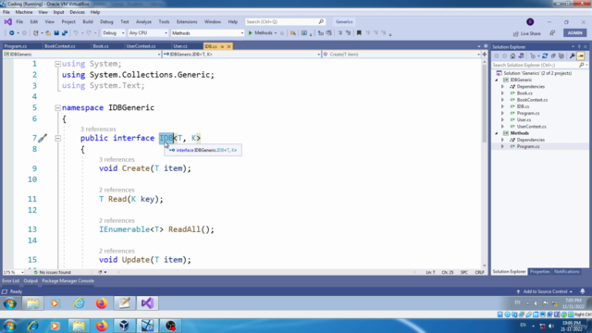The height and width of the screenshot is (333, 592).
Task: Open the IDBGeneric.IDB<T, K> type dropdown
Action: click(241, 55)
